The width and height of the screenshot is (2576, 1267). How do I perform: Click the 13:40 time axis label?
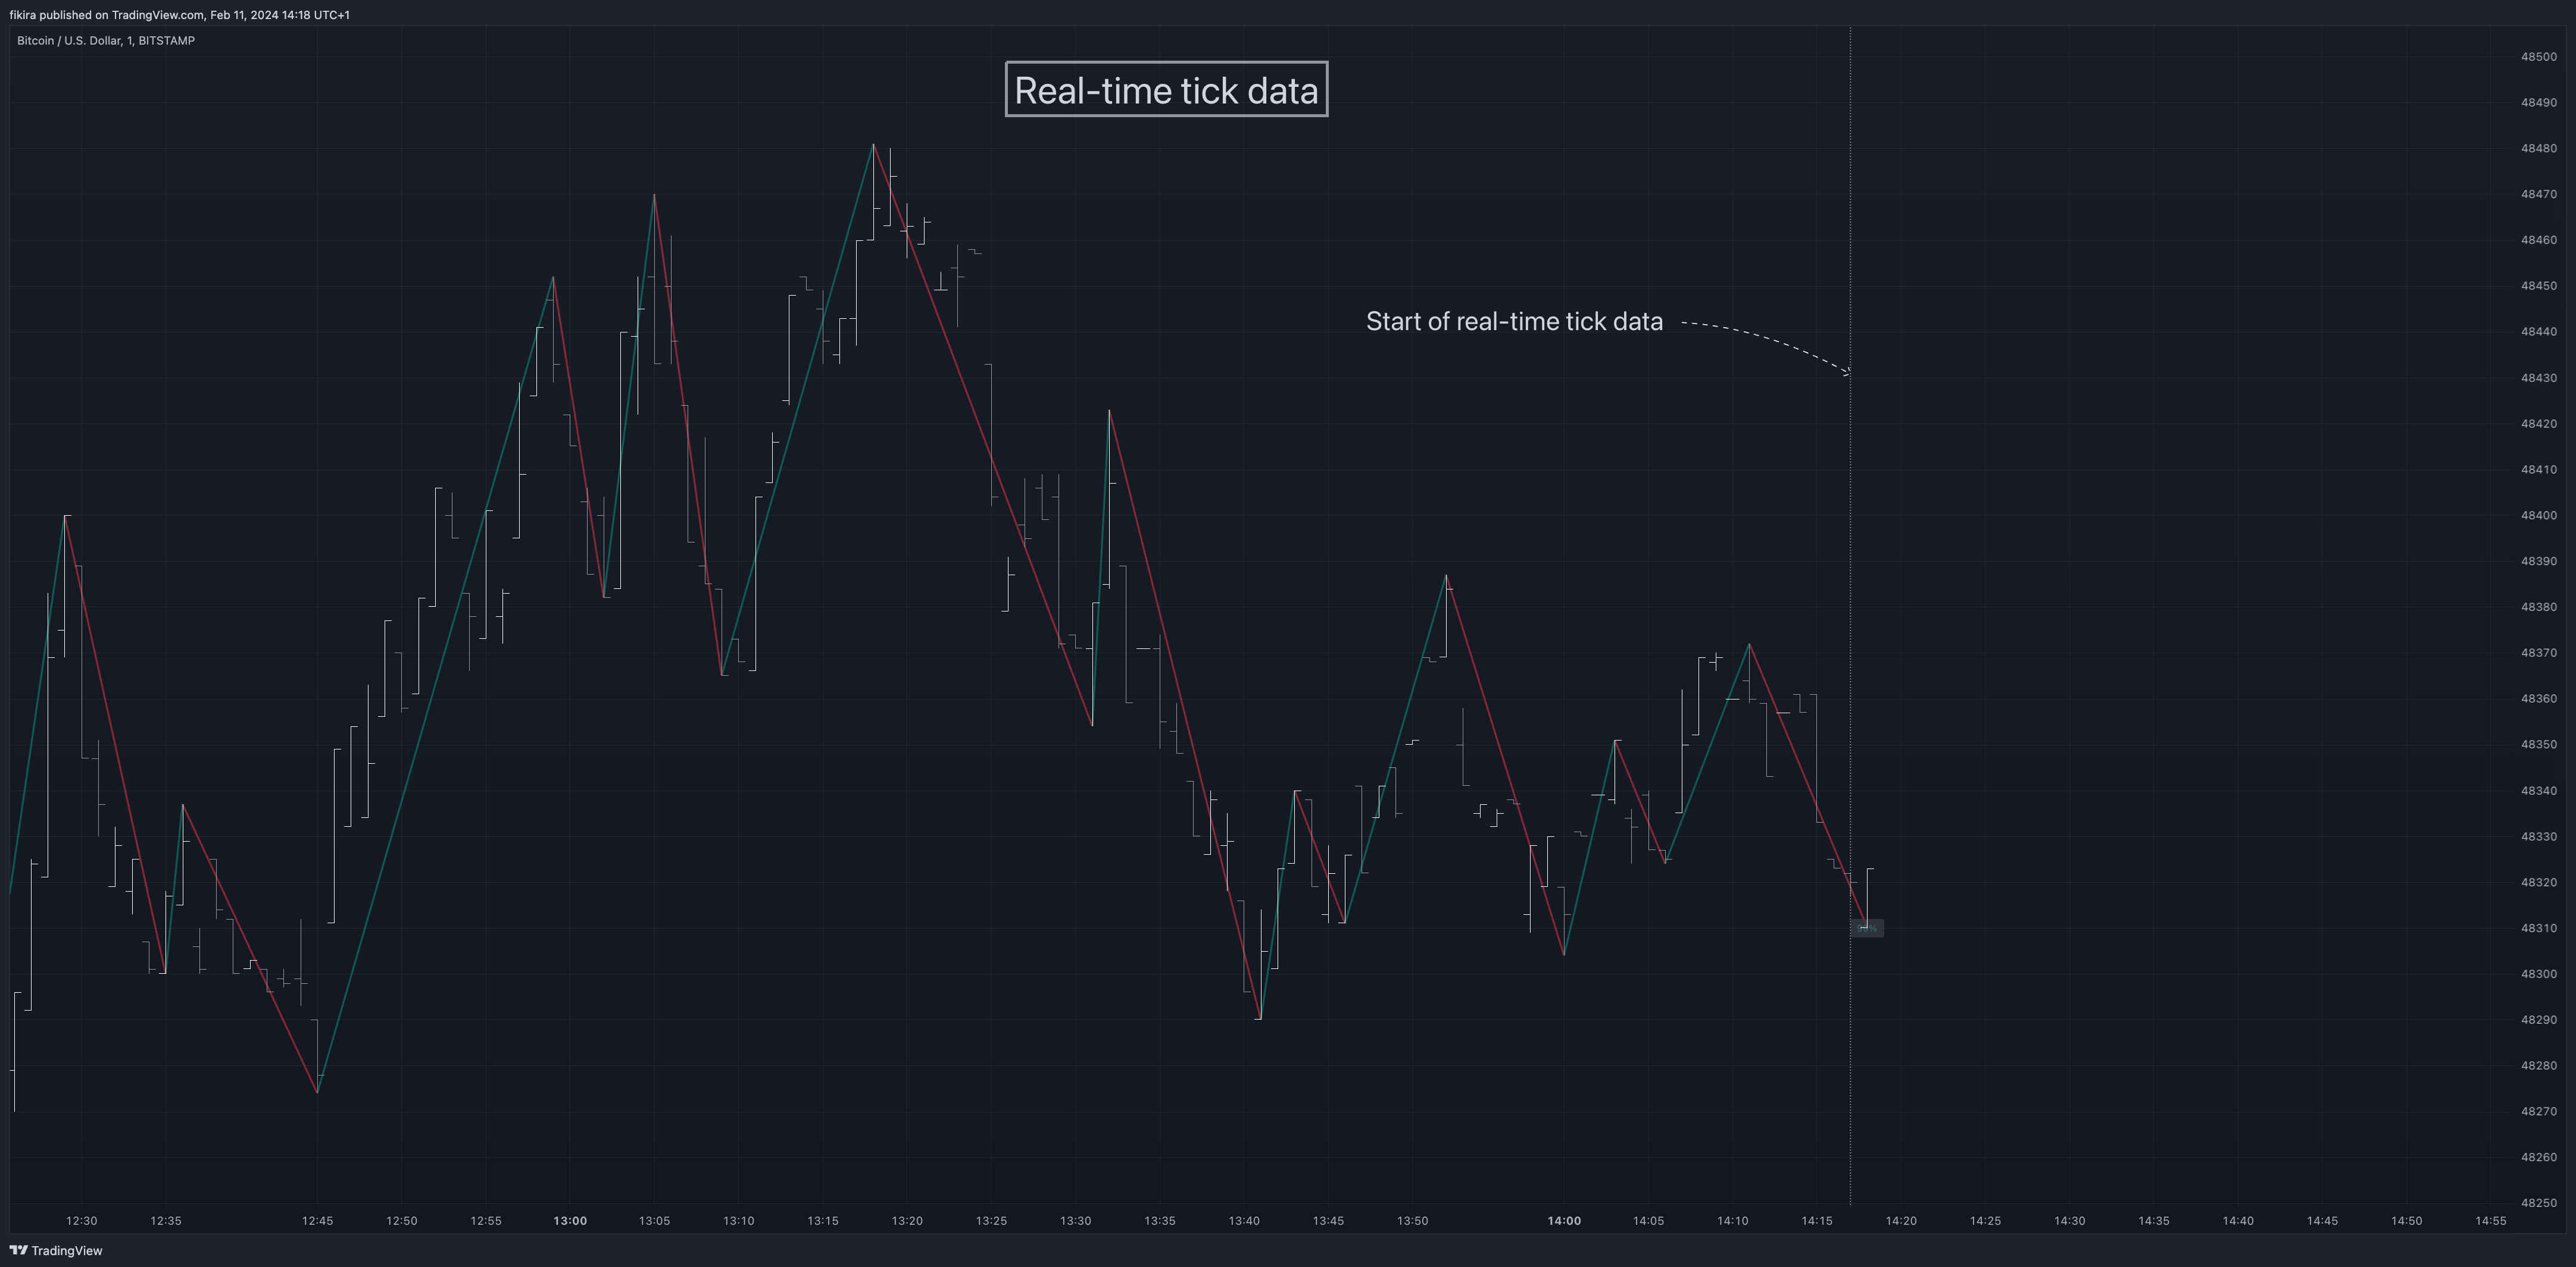pyautogui.click(x=1244, y=1221)
